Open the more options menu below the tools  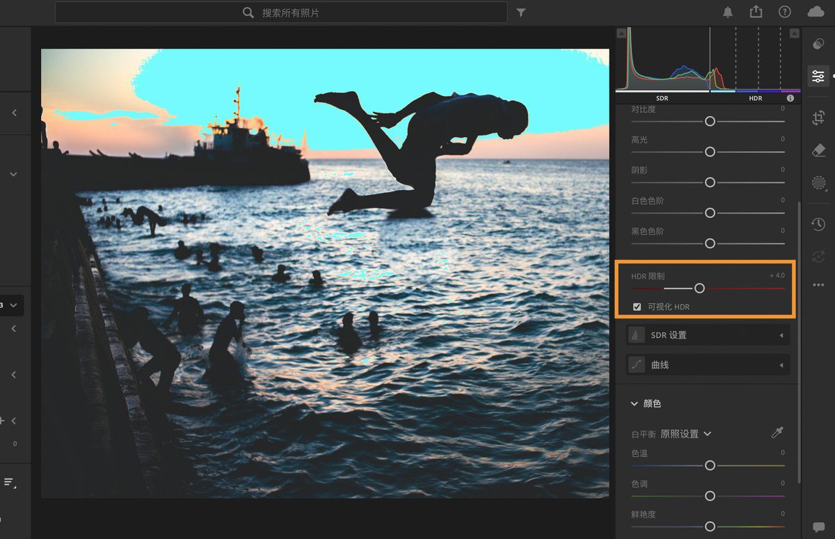[818, 284]
